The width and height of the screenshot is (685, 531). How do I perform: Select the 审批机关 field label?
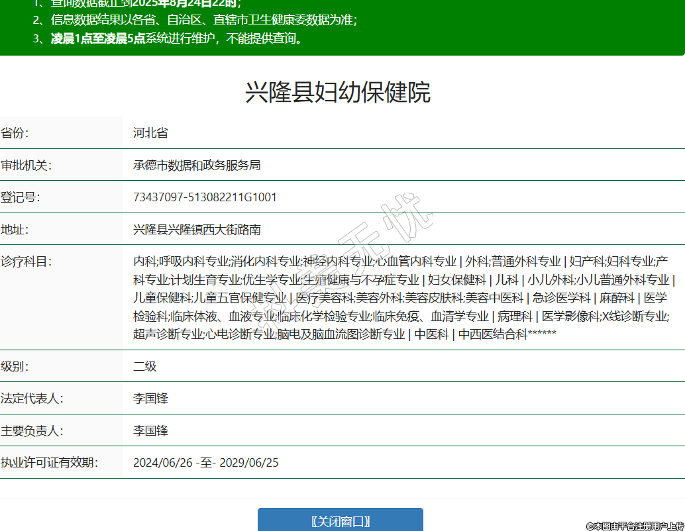[x=26, y=166]
